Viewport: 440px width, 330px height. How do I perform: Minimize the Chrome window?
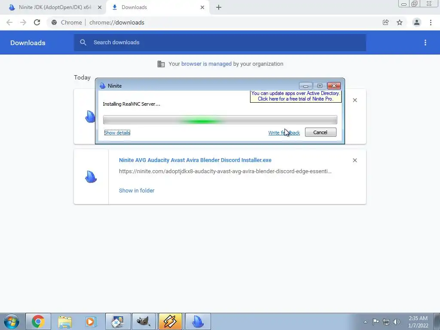coord(404,3)
